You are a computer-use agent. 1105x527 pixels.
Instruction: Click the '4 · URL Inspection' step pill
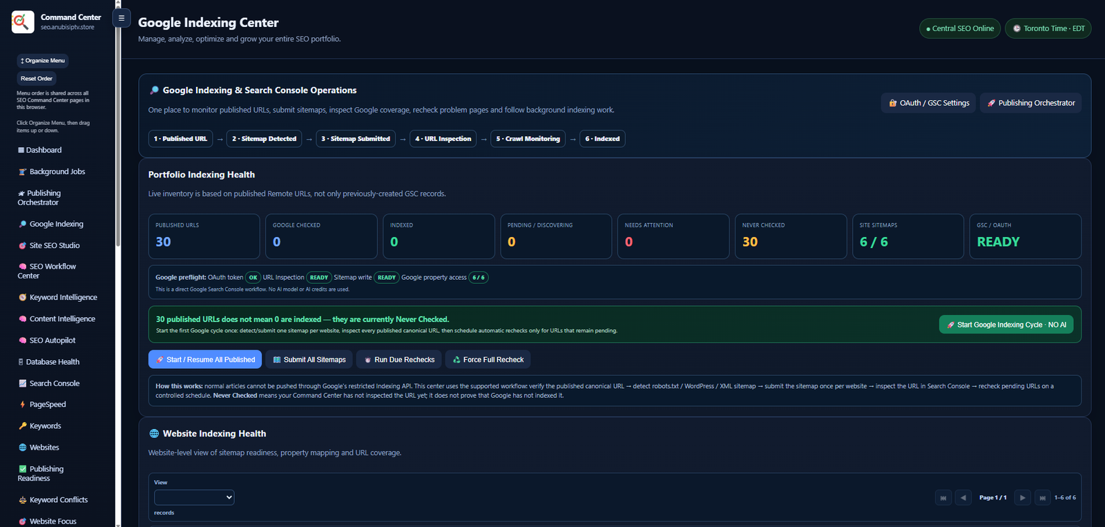pyautogui.click(x=443, y=139)
